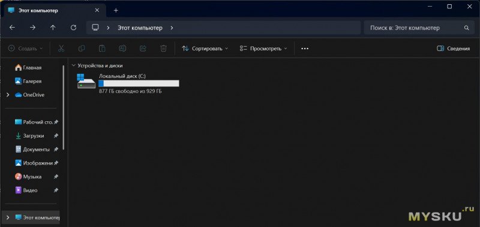Expand the OneDrive tree node
Viewport: 480px width, 227px height.
click(8, 95)
